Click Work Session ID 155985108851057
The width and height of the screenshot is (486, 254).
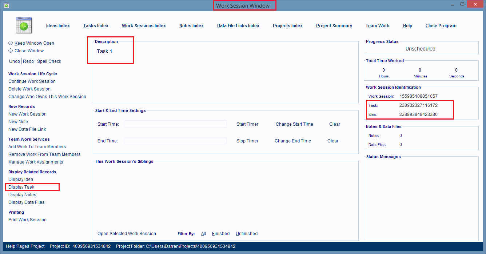point(418,96)
